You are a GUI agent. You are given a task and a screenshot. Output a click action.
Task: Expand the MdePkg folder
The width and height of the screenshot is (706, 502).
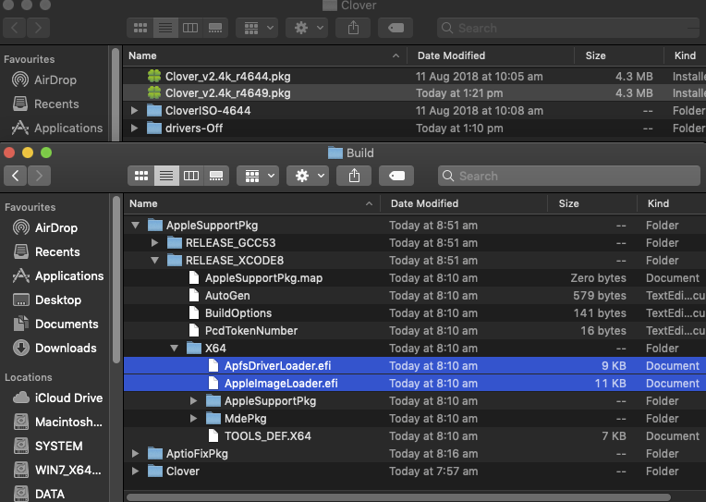point(193,418)
